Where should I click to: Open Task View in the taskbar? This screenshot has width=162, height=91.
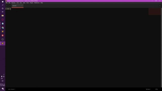pyautogui.click(x=3, y=12)
